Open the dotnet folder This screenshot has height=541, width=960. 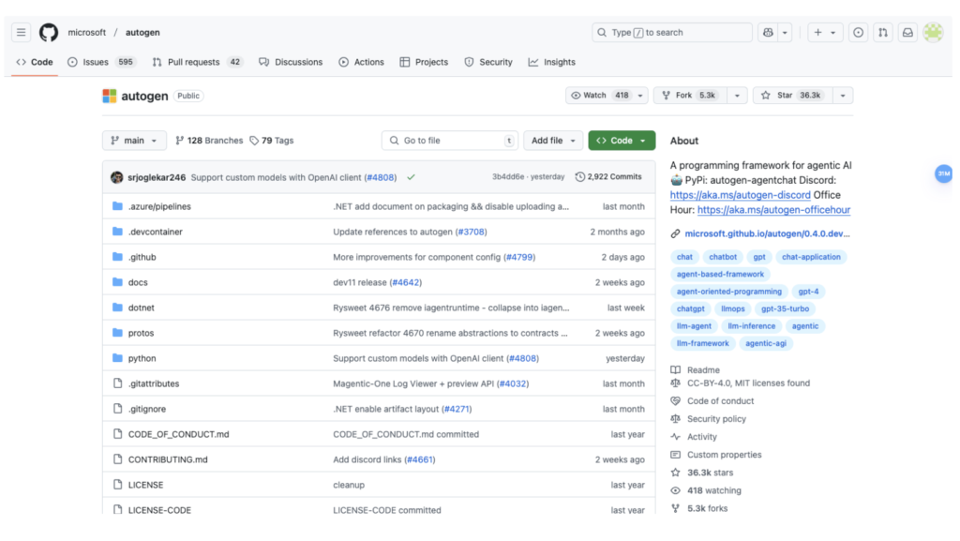point(142,308)
